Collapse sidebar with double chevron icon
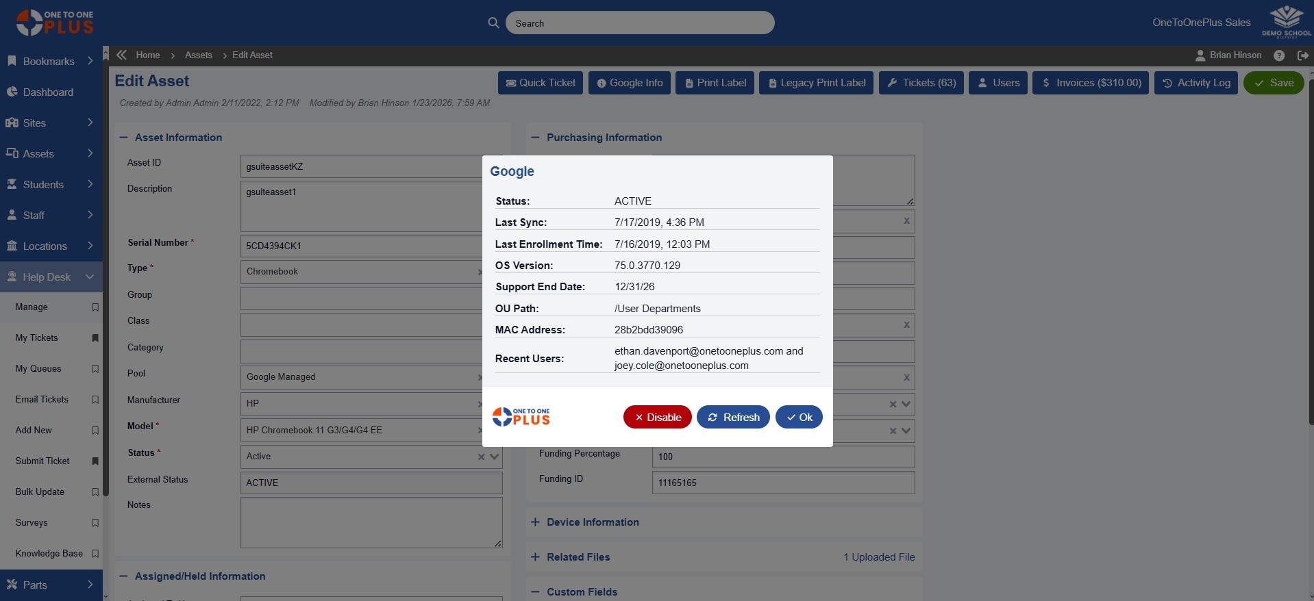The image size is (1314, 601). pyautogui.click(x=122, y=55)
